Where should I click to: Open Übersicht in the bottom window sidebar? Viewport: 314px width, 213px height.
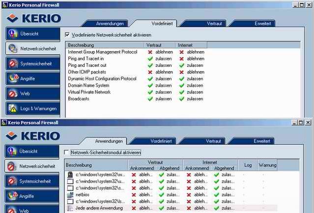point(32,152)
